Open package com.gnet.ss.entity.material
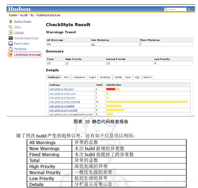Viewport: 198px width, 188px height. pos(65,102)
